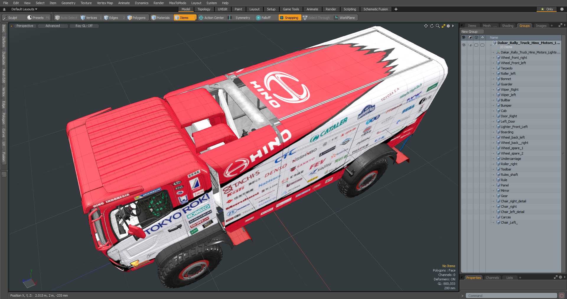Image resolution: width=567 pixels, height=299 pixels.
Task: Open the Geometry menu
Action: click(x=68, y=3)
